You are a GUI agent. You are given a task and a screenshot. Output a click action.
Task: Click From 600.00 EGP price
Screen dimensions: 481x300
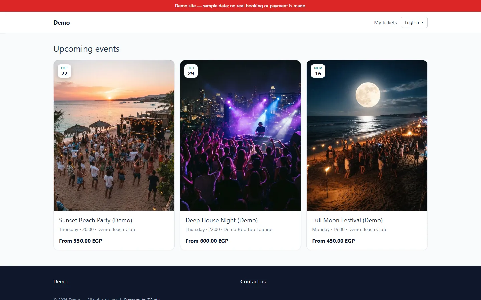coord(207,241)
